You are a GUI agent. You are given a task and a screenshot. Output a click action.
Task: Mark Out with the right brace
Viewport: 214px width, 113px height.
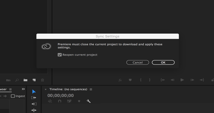tap(150, 80)
